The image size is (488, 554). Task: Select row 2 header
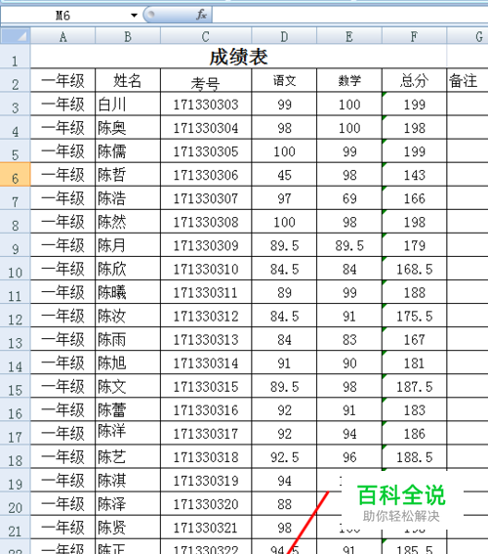click(16, 80)
